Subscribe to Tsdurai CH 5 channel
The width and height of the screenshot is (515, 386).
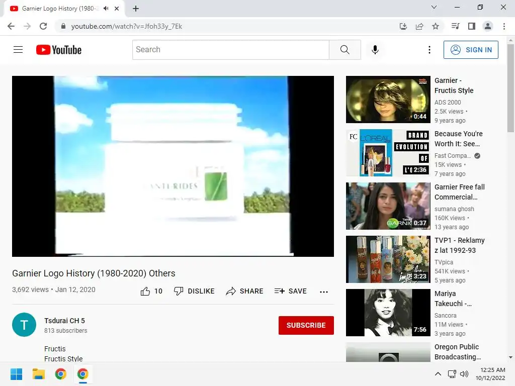pos(306,325)
